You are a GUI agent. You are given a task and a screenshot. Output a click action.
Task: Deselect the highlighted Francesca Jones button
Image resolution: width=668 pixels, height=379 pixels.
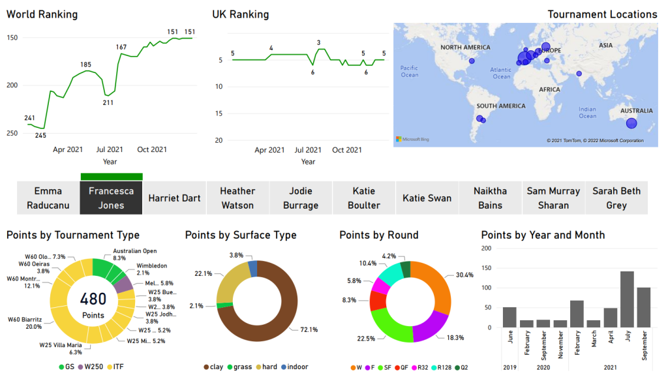coord(111,198)
